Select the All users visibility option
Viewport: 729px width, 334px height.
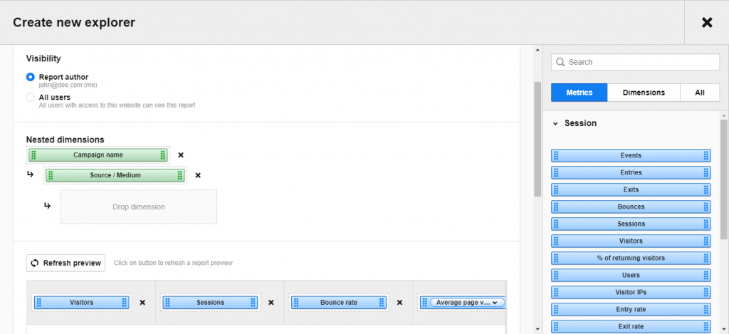(x=31, y=97)
